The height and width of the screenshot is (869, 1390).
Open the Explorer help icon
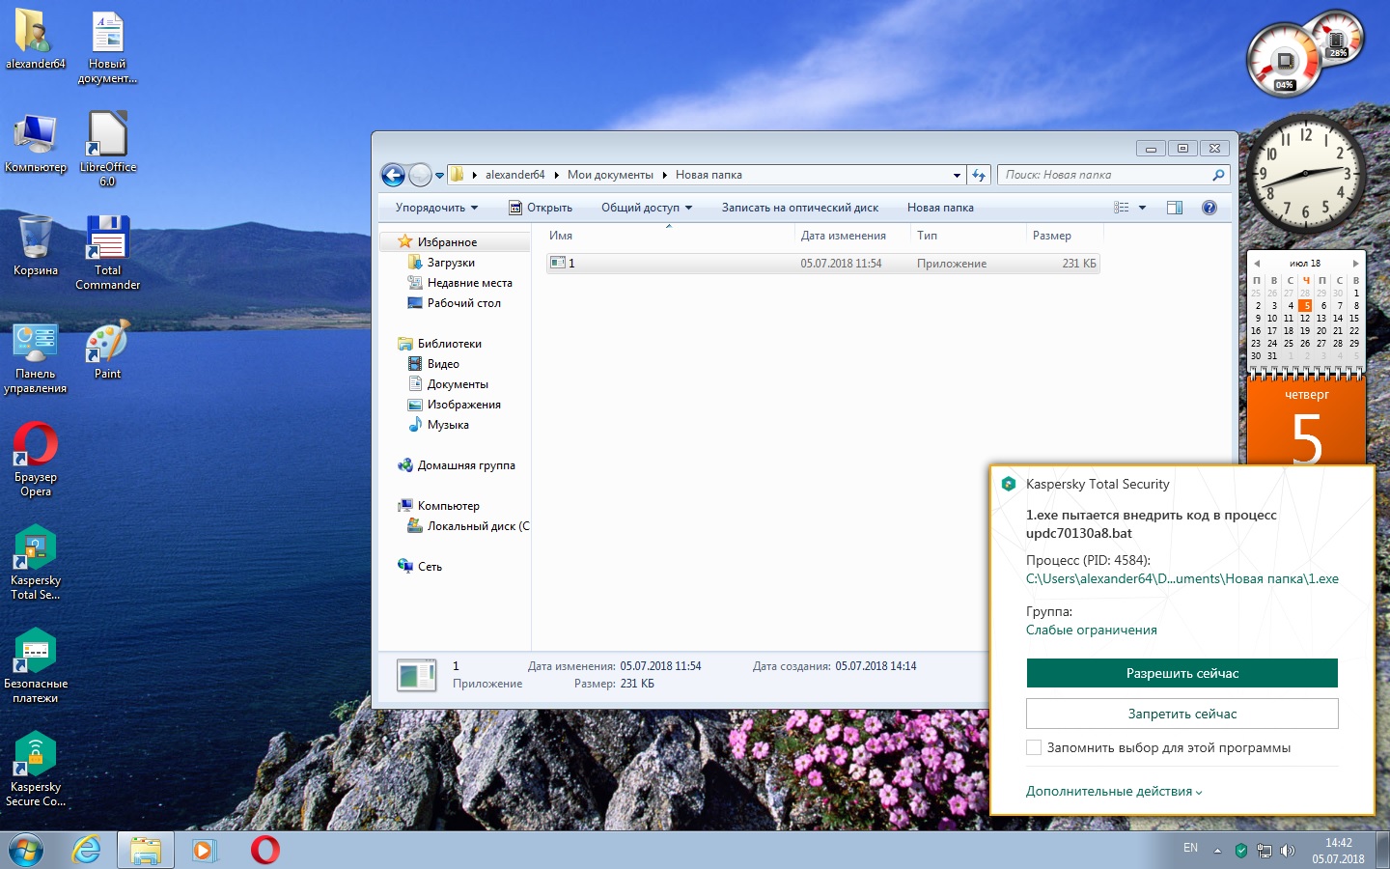(1209, 208)
